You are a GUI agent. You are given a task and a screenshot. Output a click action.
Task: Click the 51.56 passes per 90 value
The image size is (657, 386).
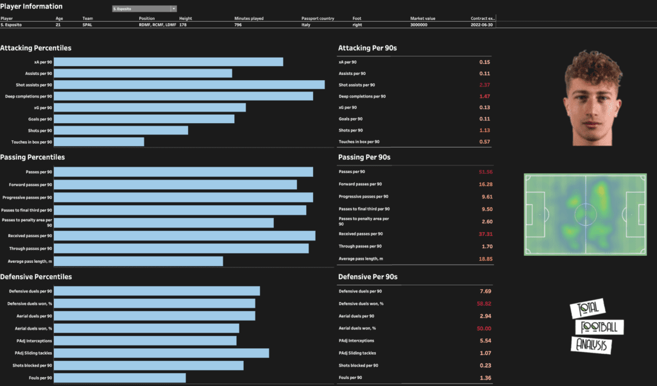(485, 172)
